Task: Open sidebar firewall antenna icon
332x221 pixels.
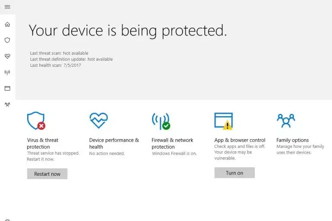Action: tap(7, 72)
